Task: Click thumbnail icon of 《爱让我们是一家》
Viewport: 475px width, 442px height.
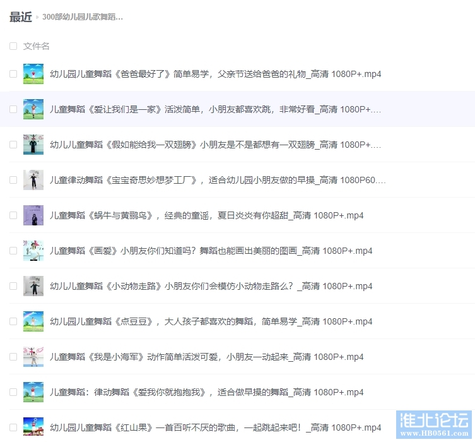Action: coord(33,109)
